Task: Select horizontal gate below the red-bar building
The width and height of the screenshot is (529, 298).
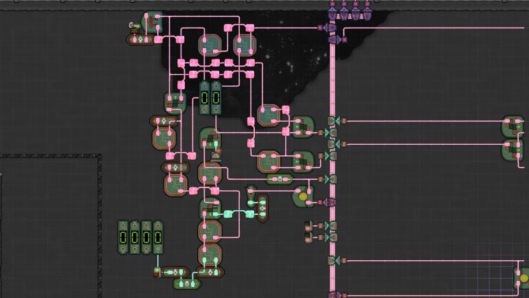Action: [x=140, y=40]
